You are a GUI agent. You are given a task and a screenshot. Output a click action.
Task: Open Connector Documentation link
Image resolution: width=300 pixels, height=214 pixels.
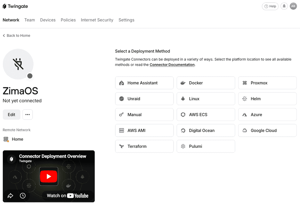pyautogui.click(x=172, y=65)
